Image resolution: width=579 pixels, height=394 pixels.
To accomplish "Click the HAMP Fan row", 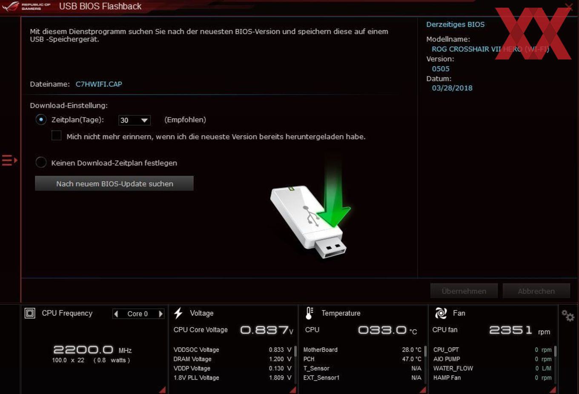I will (x=493, y=378).
